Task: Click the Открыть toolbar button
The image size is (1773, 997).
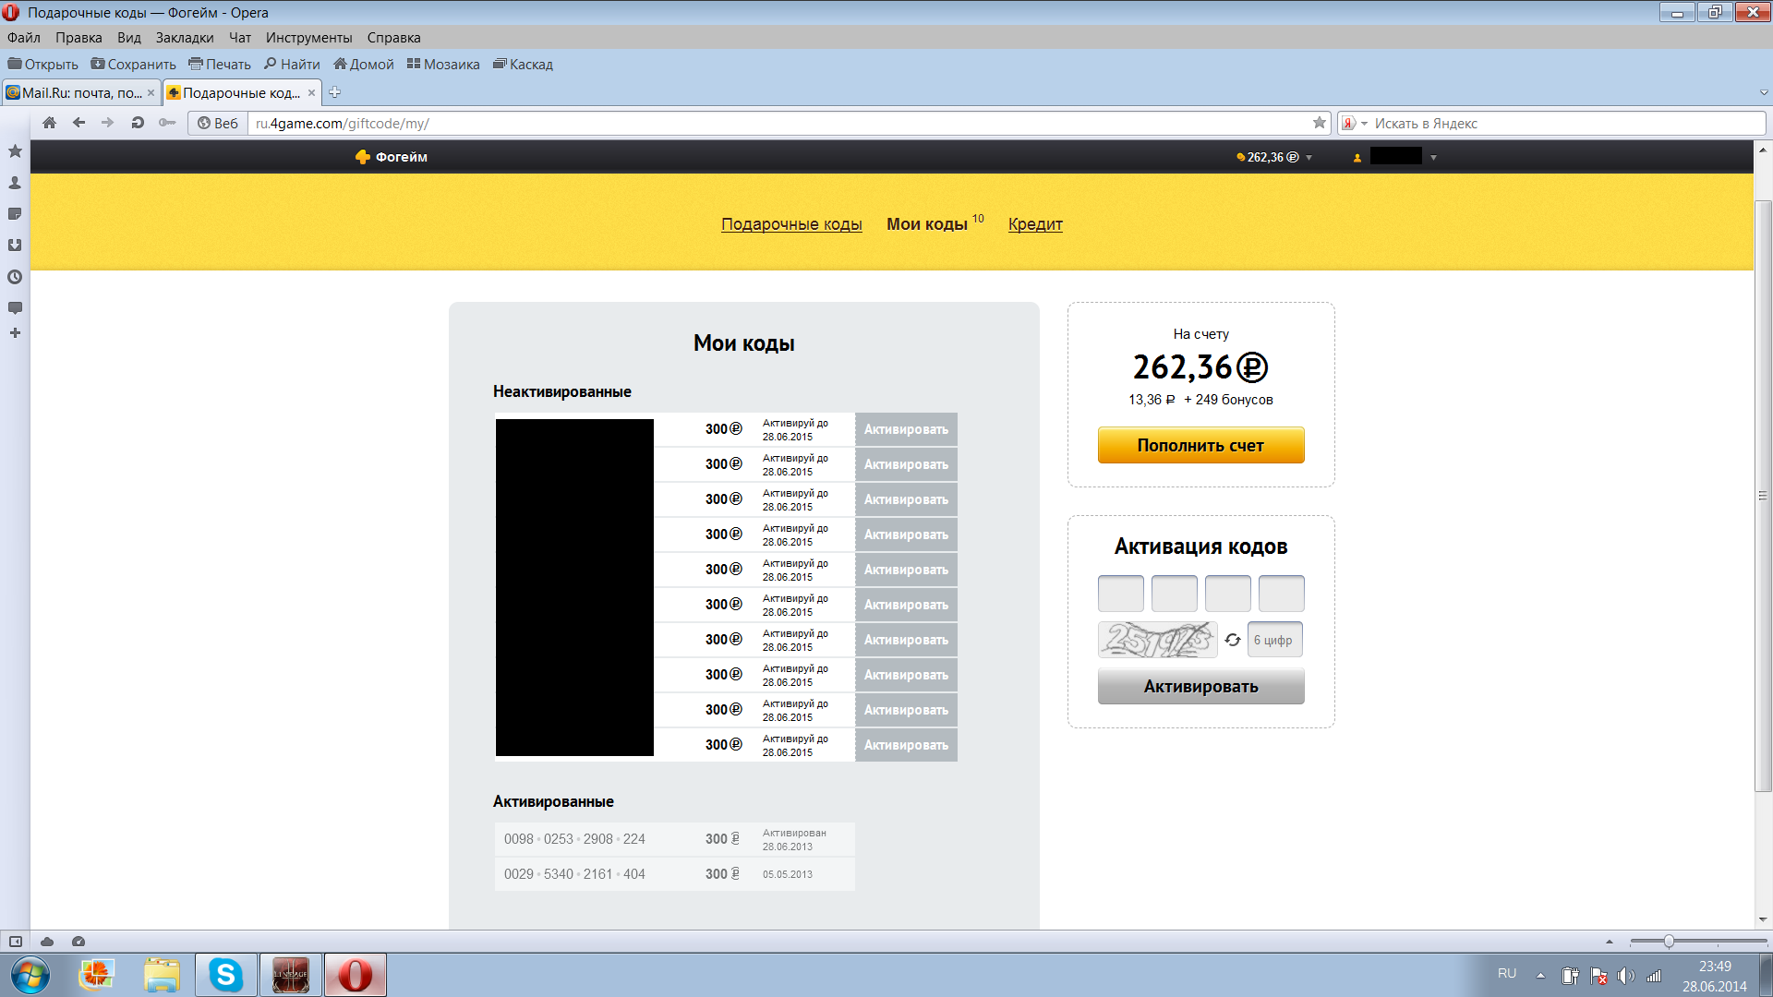Action: pos(43,65)
